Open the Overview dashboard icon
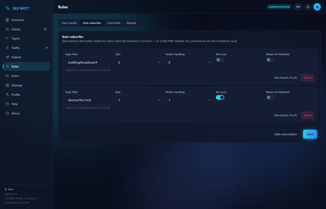This screenshot has width=326, height=209. click(x=7, y=20)
